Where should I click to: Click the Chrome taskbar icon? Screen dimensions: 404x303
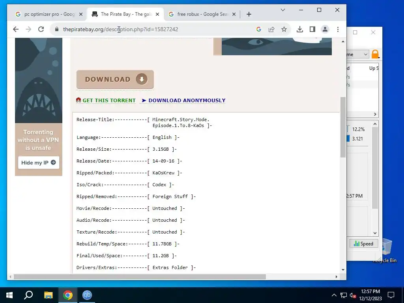tap(68, 295)
